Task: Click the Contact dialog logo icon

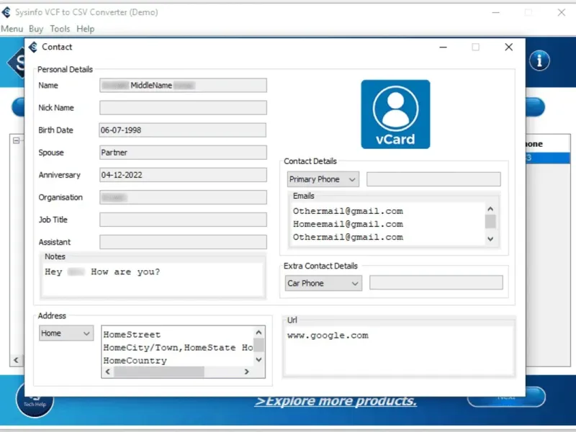Action: pyautogui.click(x=33, y=47)
